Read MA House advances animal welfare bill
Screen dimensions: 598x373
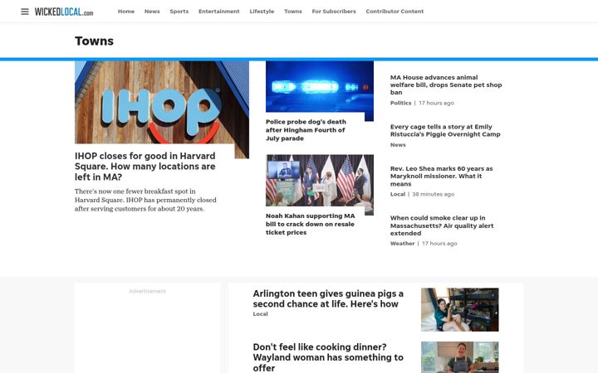pyautogui.click(x=446, y=85)
